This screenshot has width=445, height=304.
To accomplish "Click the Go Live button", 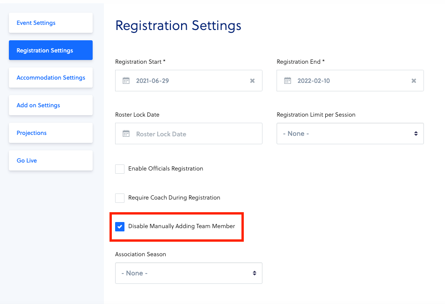I will [51, 160].
